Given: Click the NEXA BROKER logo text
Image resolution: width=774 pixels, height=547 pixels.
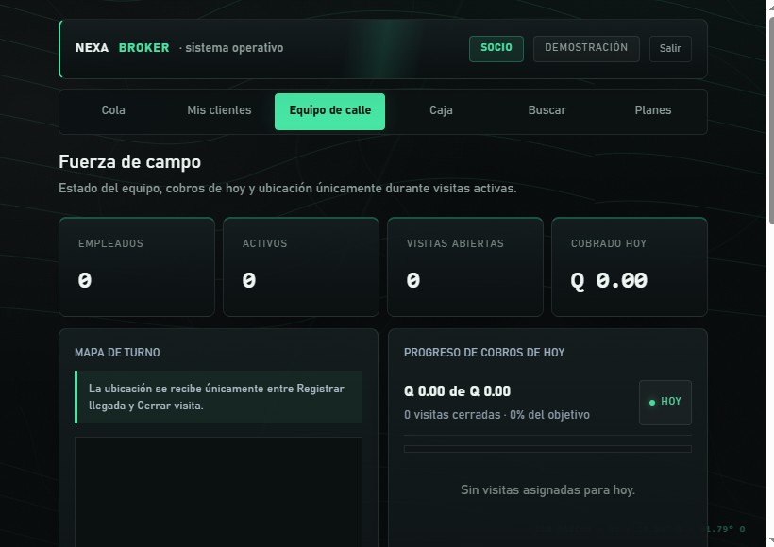Looking at the screenshot, I should pos(122,48).
